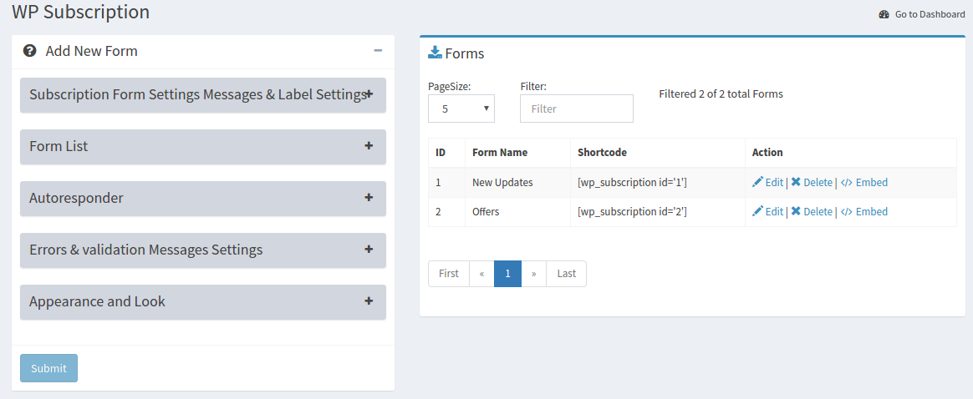Delete the New Updates form
The width and height of the screenshot is (973, 399).
pyautogui.click(x=812, y=182)
